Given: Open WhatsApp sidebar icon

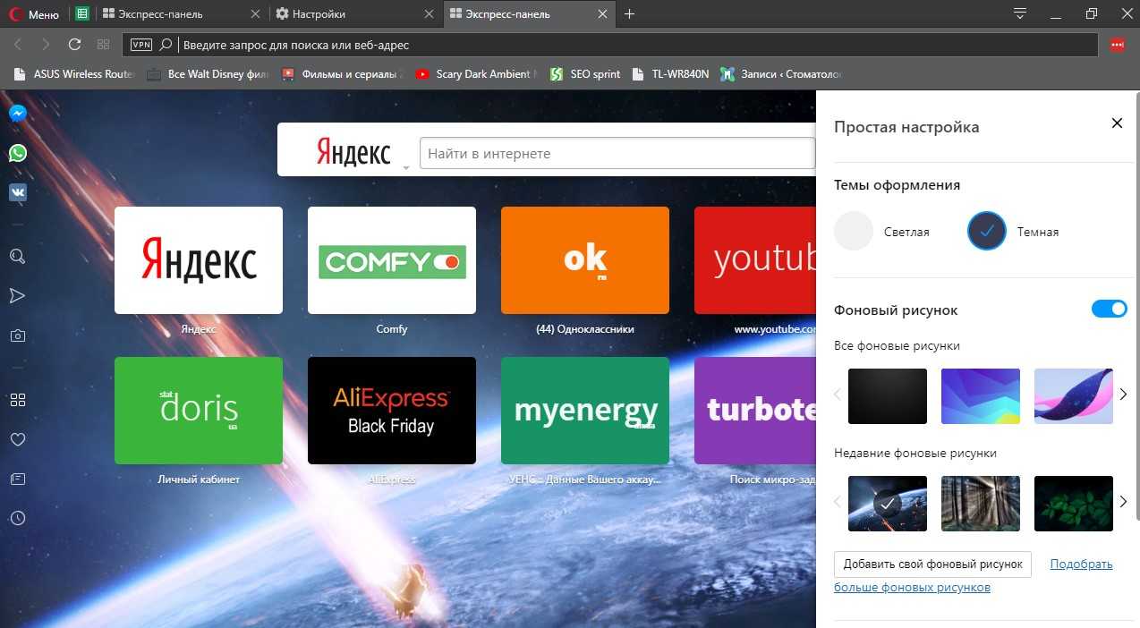Looking at the screenshot, I should tap(17, 153).
